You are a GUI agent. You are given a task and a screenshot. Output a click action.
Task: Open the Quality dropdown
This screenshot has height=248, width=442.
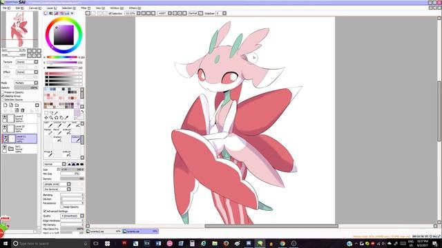[x=72, y=216]
